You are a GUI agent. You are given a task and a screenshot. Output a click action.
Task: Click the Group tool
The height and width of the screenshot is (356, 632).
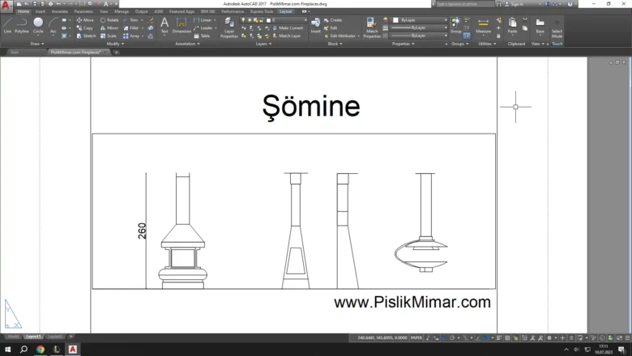456,25
